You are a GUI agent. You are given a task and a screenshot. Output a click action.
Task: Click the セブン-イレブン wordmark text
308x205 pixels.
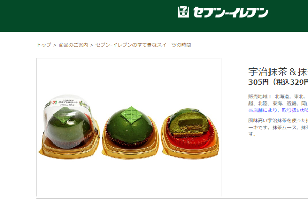pos(230,12)
